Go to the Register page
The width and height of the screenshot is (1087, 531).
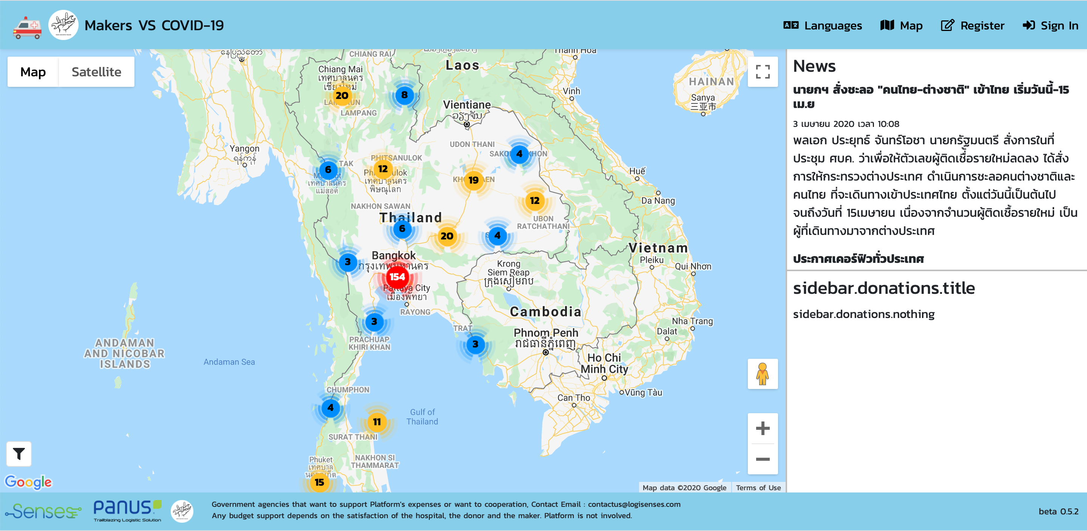[973, 26]
